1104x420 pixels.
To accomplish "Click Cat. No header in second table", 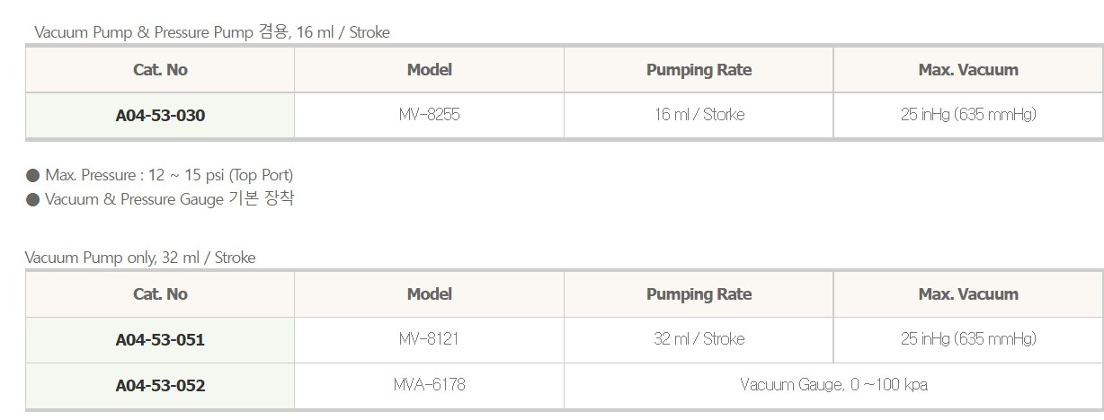I will coord(160,294).
